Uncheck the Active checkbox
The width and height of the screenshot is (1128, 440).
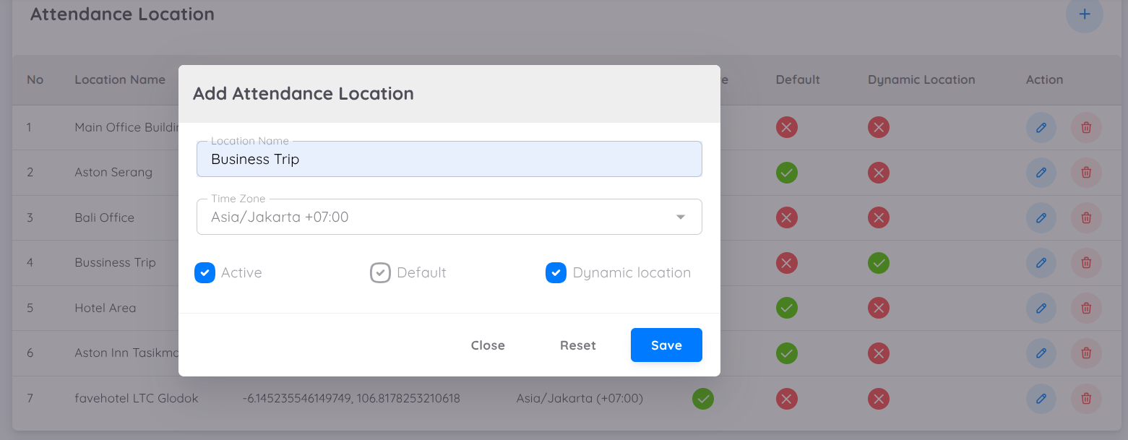click(x=204, y=272)
